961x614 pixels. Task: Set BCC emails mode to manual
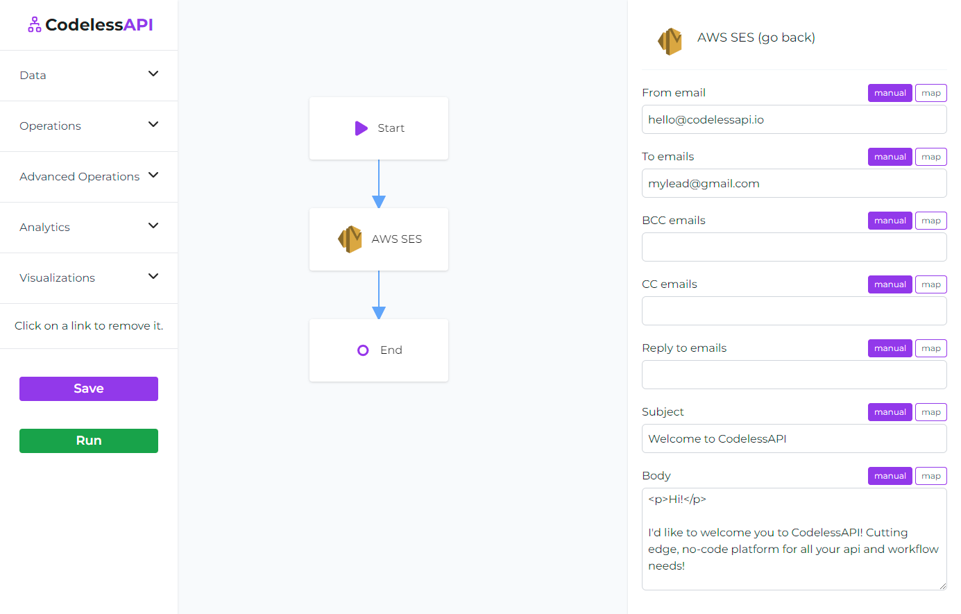click(x=890, y=221)
